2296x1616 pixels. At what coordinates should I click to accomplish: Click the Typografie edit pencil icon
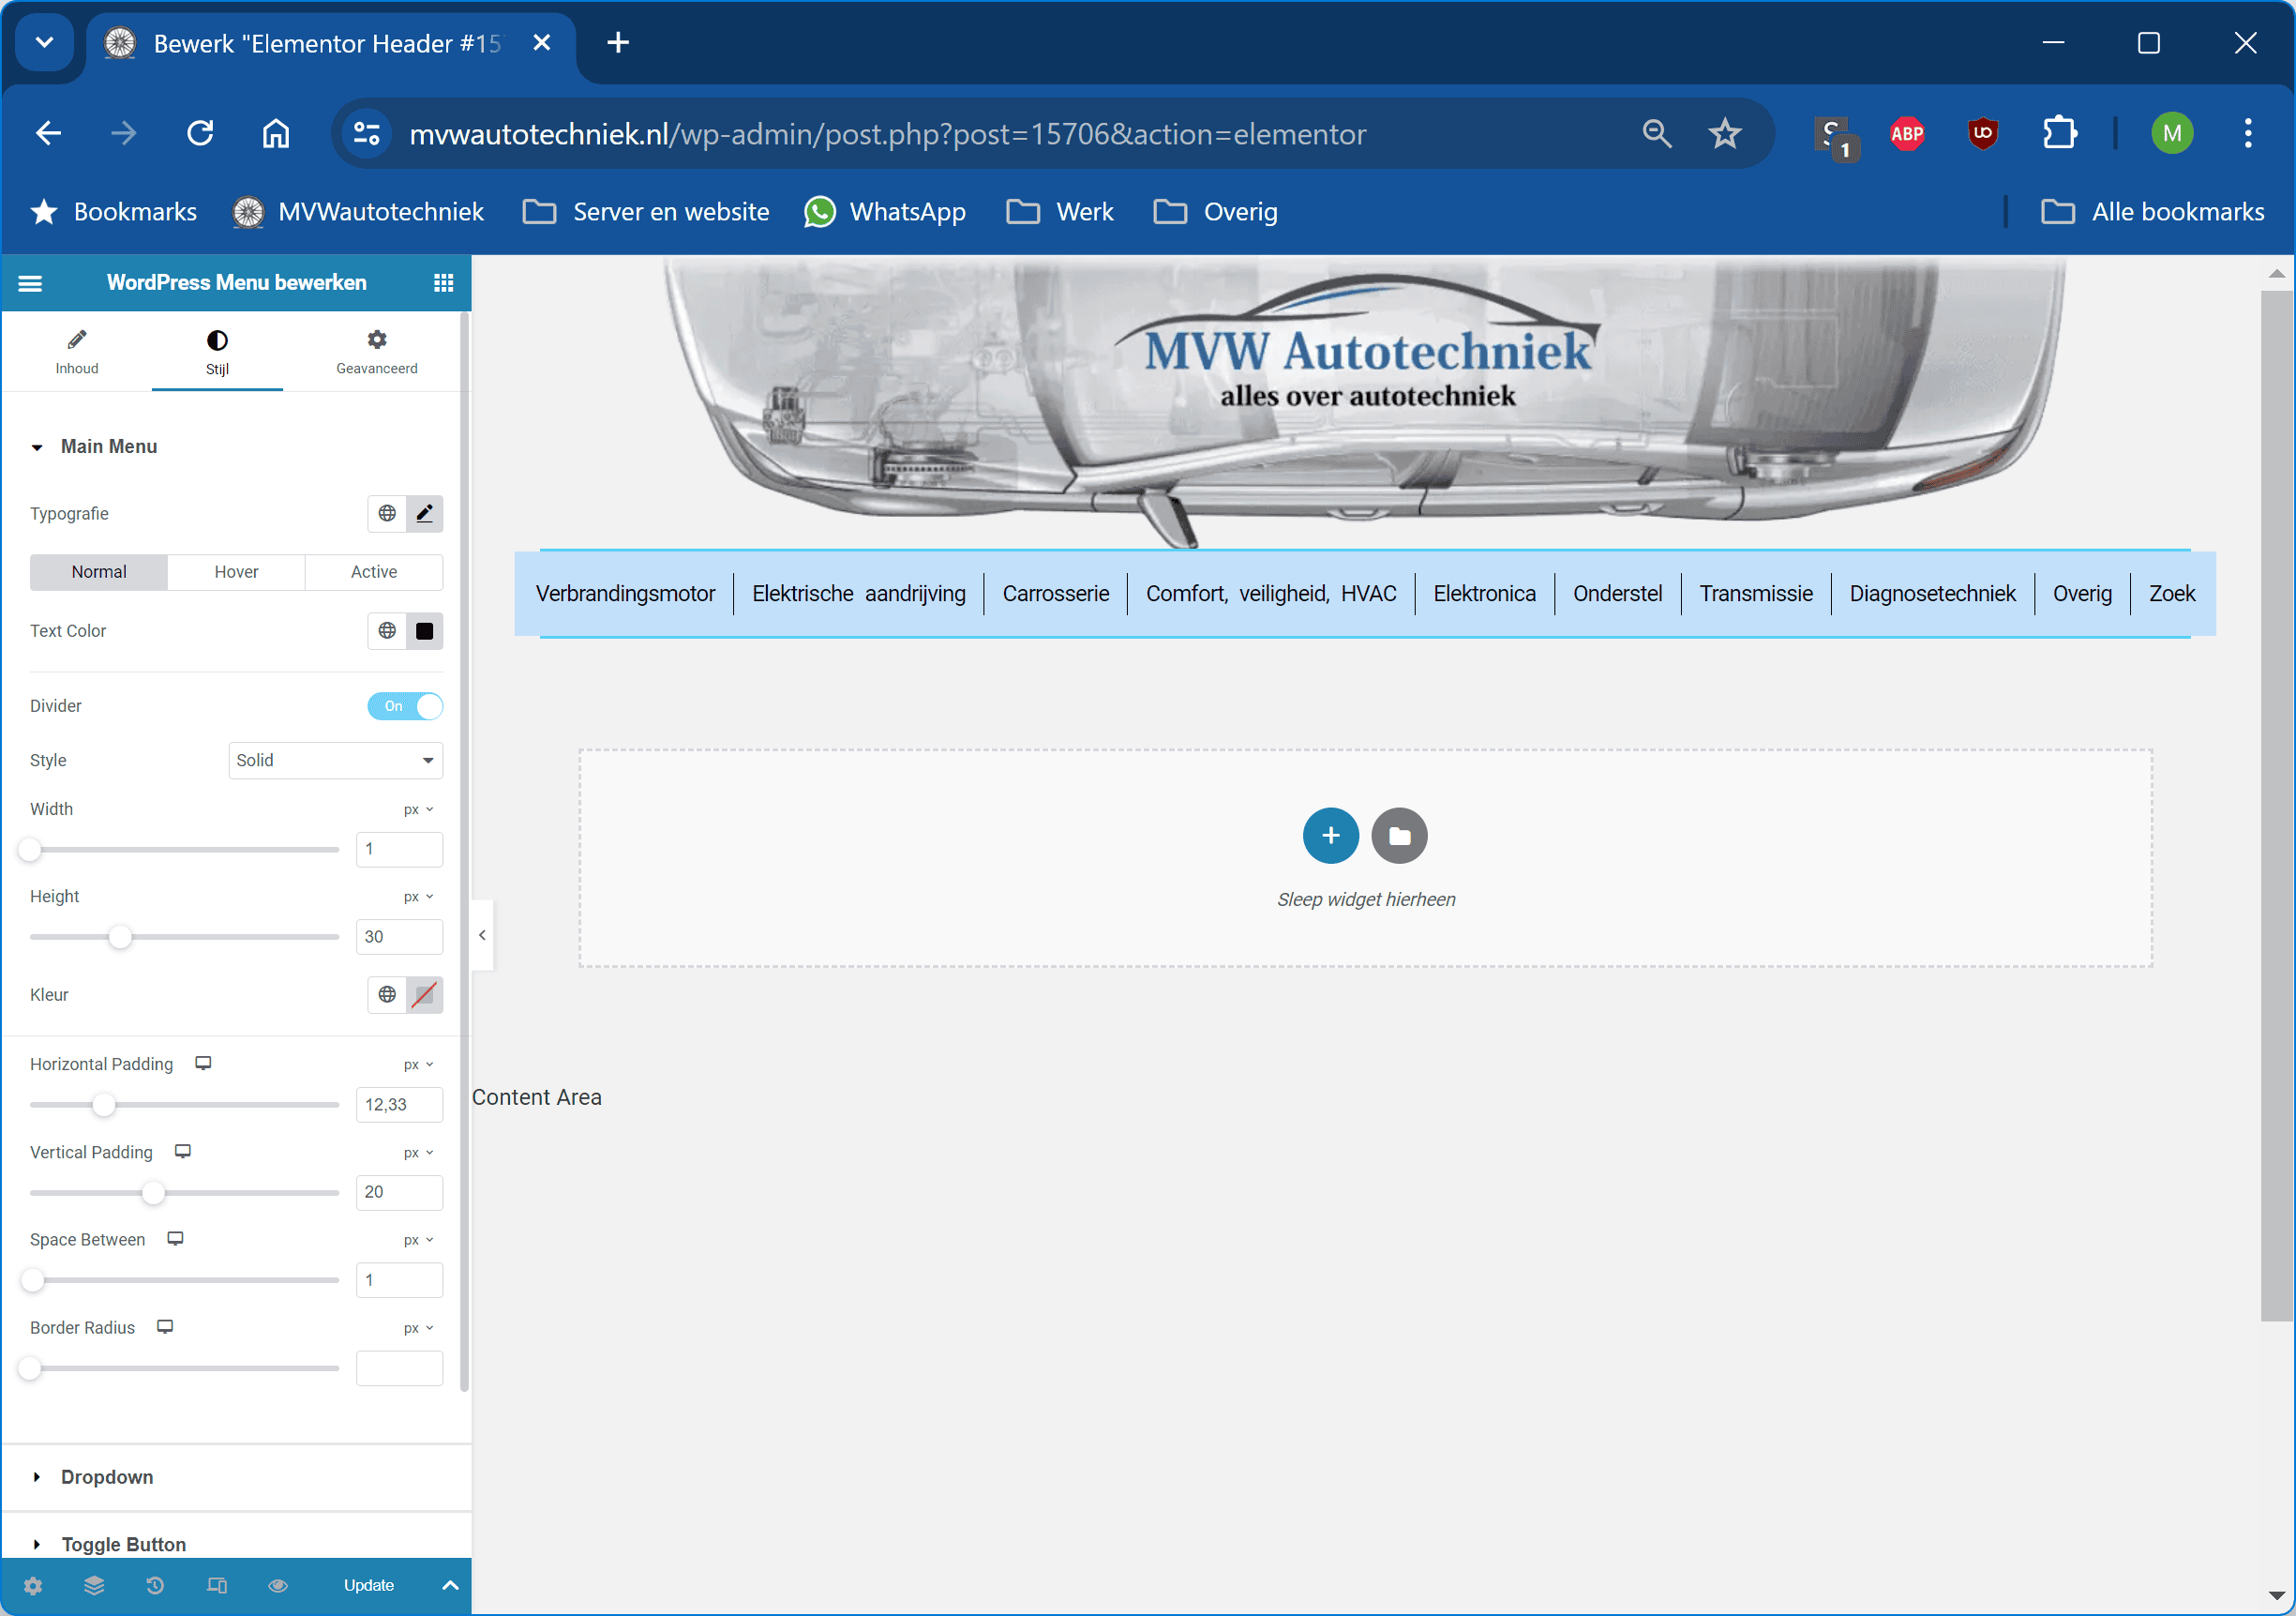(424, 513)
